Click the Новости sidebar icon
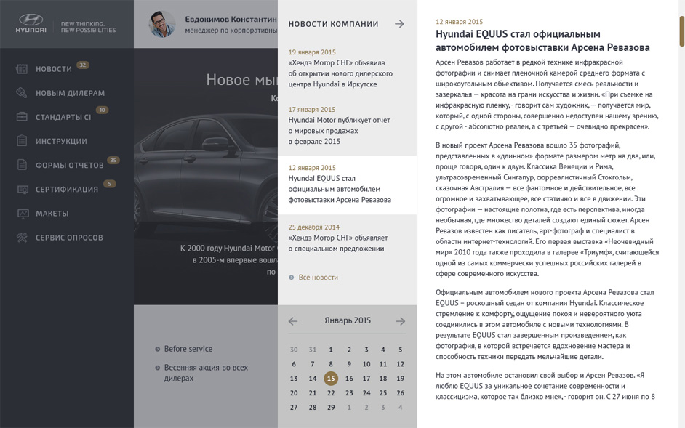Screen dimensions: 685x428 (22, 69)
